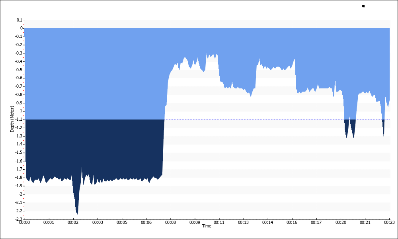The image size is (398, 239).
Task: Click the small black square marker at top right
Action: 363,6
